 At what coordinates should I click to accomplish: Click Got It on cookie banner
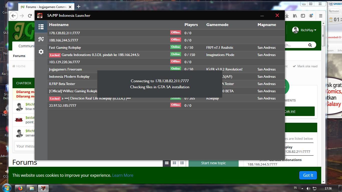308,175
